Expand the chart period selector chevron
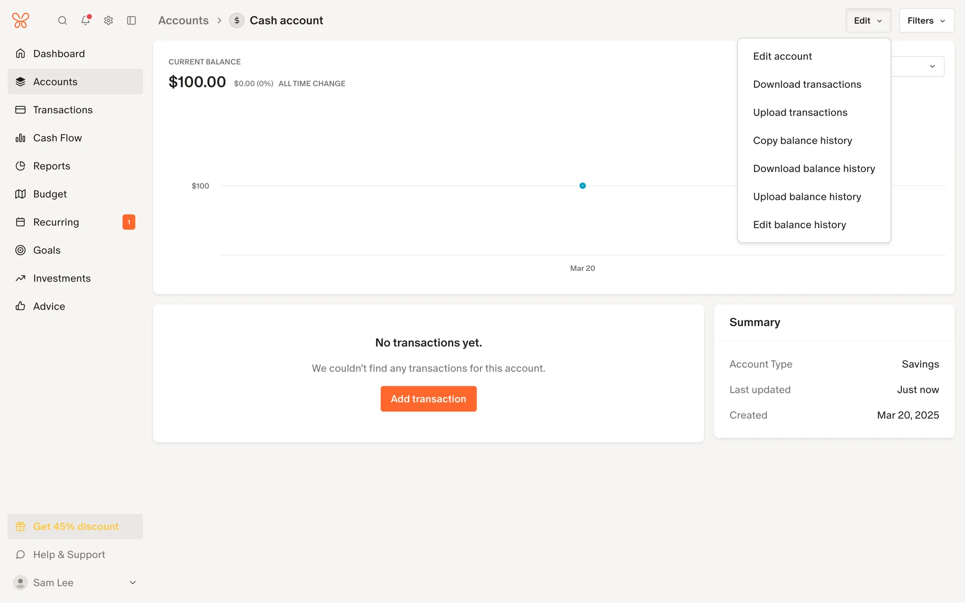965x603 pixels. click(x=932, y=66)
